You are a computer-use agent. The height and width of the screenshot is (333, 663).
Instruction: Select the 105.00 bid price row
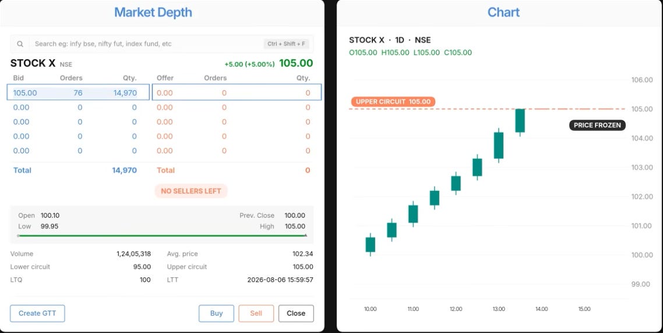[78, 92]
